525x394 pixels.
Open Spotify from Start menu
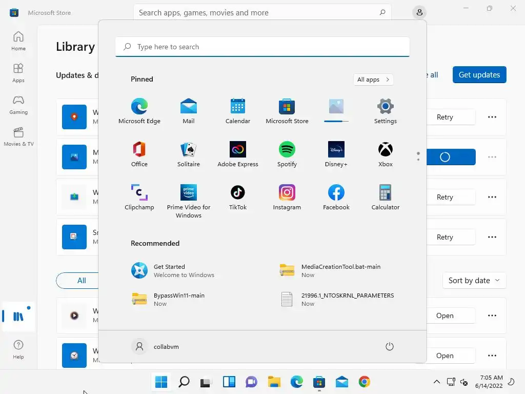[x=287, y=154]
